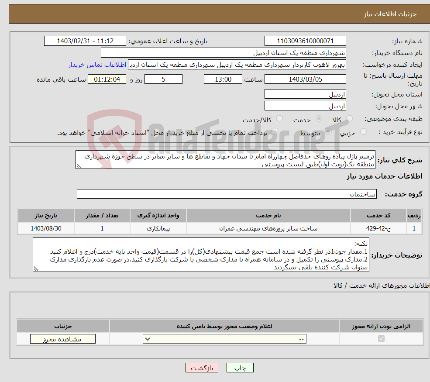
Task: Click the buyer notes textarea
Action: [x=201, y=255]
